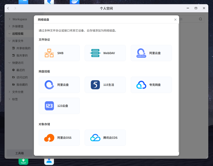Click the SMB label text
Viewport: 213px width, 166px height.
60,53
